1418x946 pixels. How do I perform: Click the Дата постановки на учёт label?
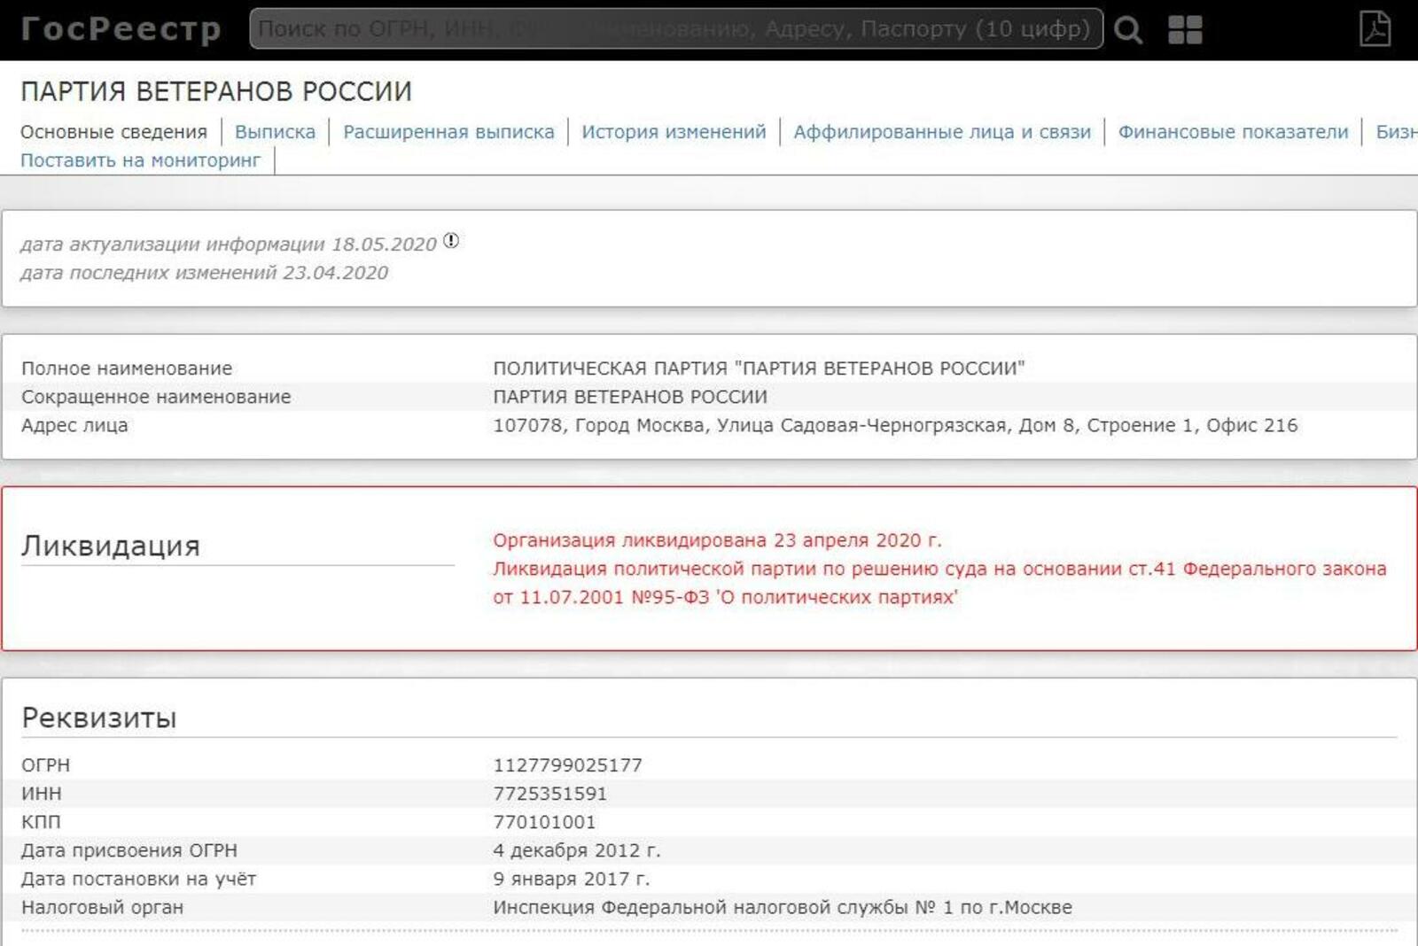coord(138,879)
